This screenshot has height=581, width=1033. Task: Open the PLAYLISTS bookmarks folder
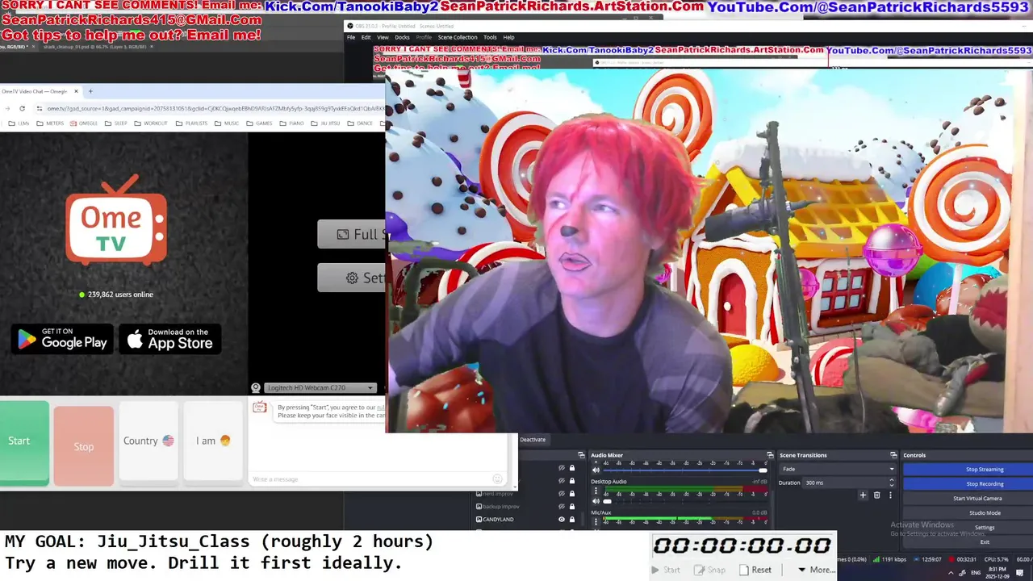tap(191, 123)
